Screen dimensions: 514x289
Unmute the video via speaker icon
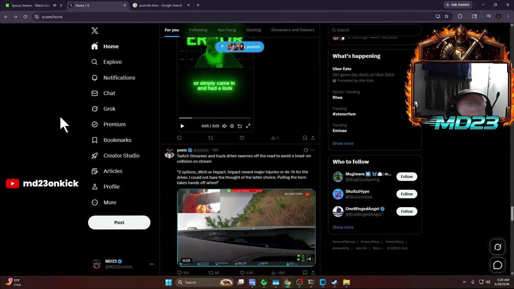click(224, 126)
